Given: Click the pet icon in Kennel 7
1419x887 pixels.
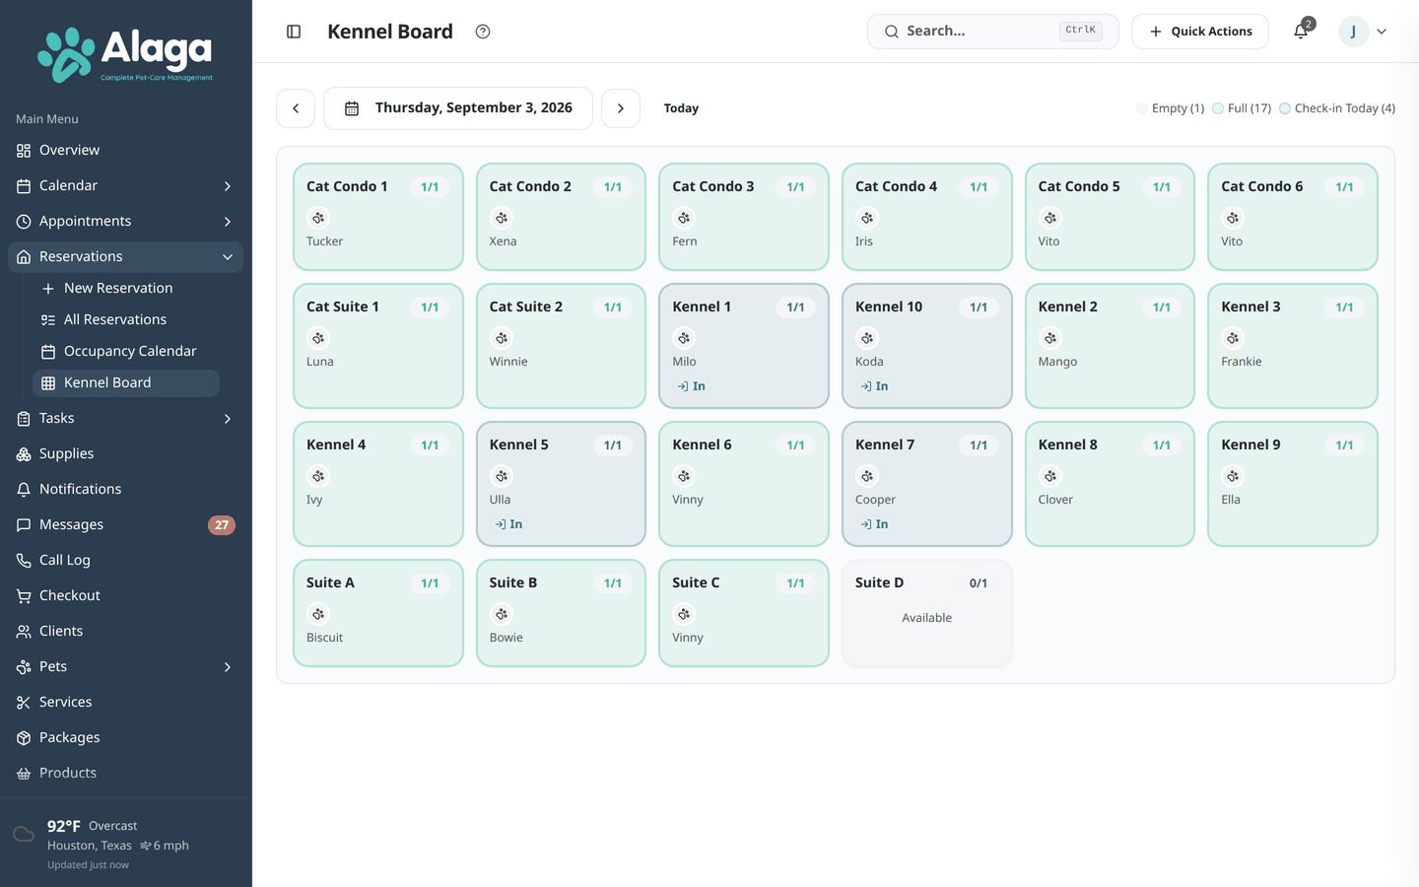Looking at the screenshot, I should pyautogui.click(x=867, y=476).
